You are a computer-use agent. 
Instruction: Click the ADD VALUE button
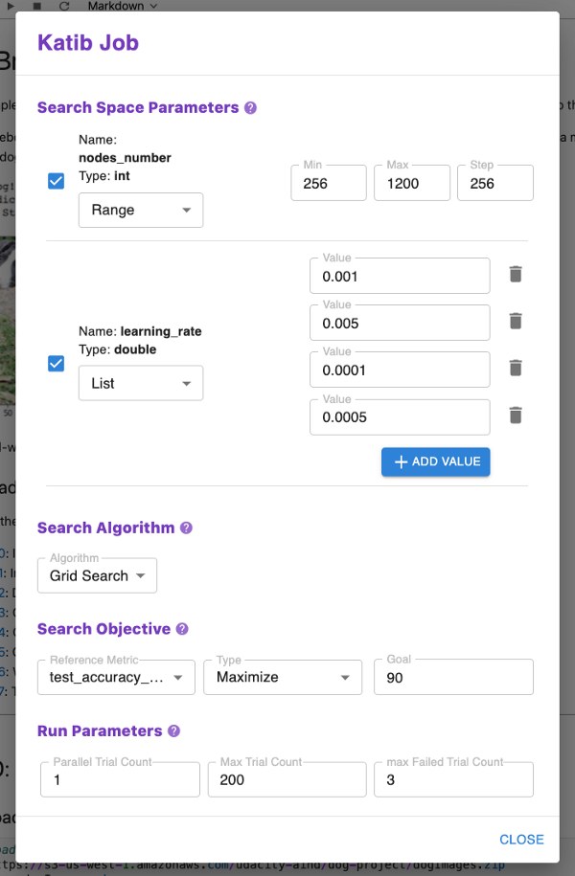436,461
